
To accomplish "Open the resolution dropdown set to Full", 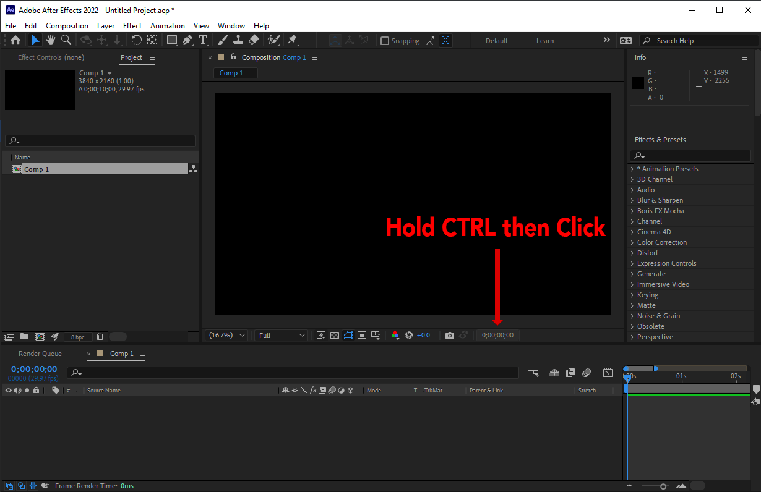I will [281, 334].
